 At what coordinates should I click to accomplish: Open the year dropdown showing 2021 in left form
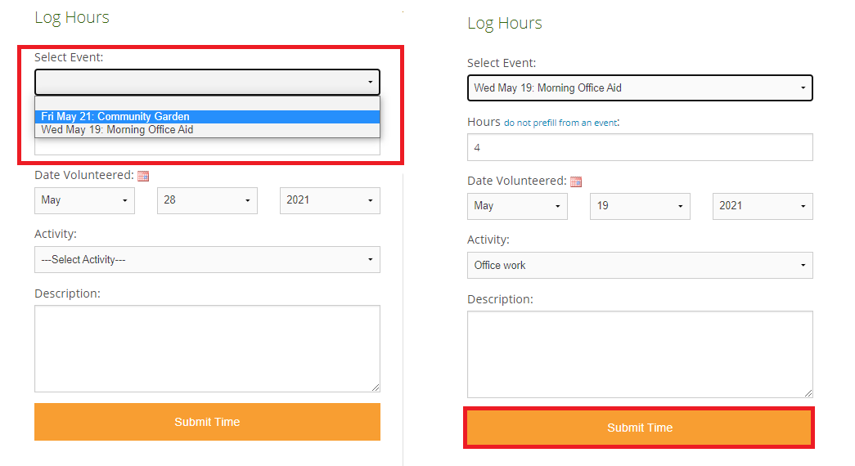point(330,200)
